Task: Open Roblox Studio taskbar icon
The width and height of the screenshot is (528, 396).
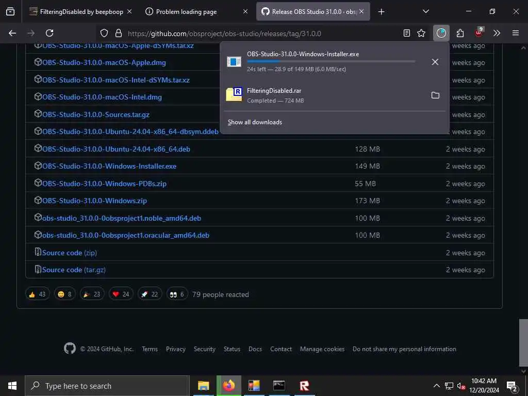Action: [x=304, y=386]
